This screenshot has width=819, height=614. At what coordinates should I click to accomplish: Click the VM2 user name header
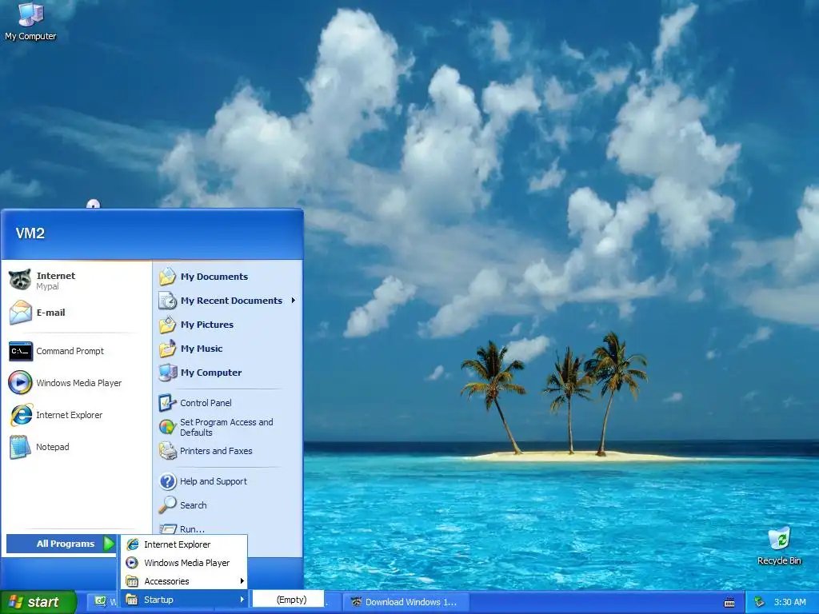click(30, 233)
